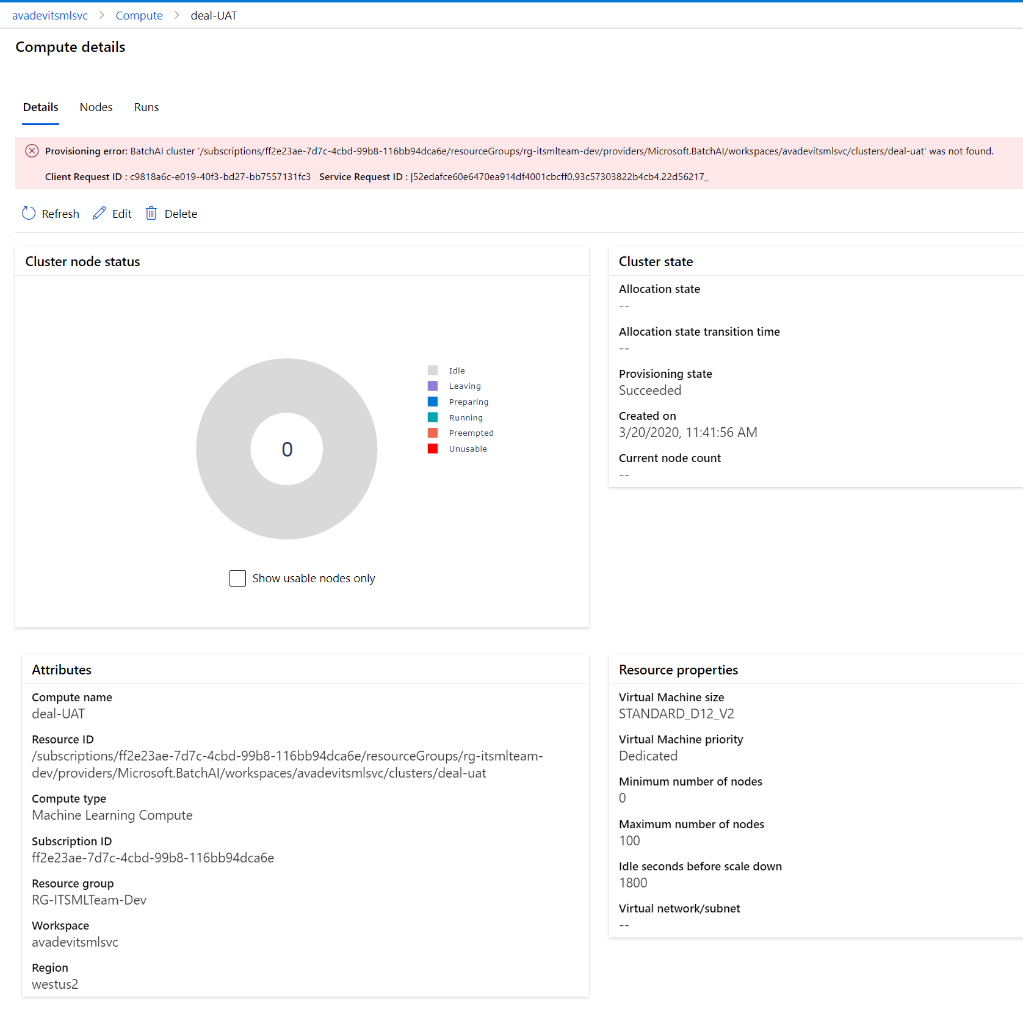The width and height of the screenshot is (1023, 1015).
Task: Click the teal Running legend marker
Action: [433, 417]
